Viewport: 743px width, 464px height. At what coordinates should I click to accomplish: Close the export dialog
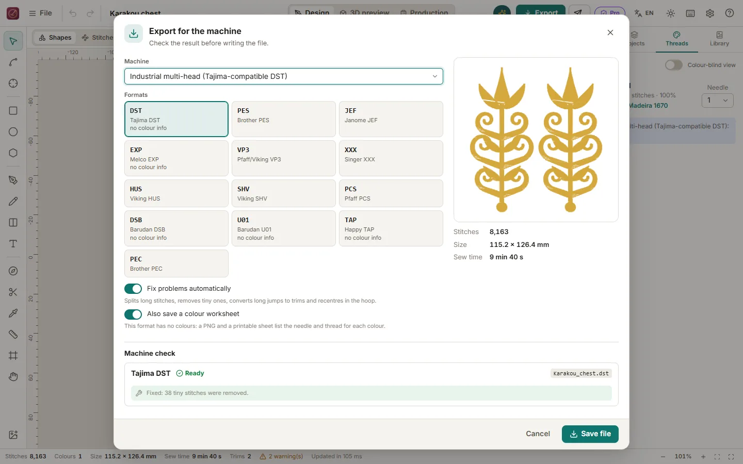tap(610, 32)
